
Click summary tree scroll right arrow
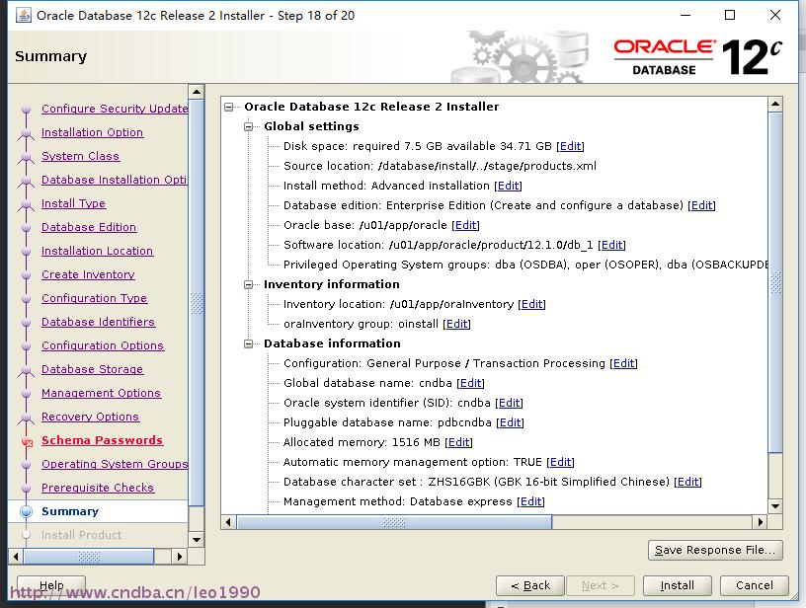[761, 523]
